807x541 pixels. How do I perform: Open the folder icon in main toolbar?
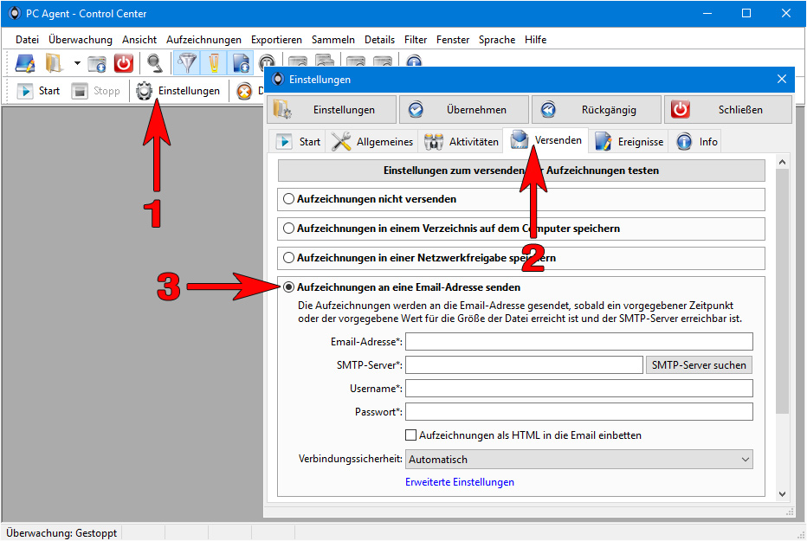click(x=54, y=63)
